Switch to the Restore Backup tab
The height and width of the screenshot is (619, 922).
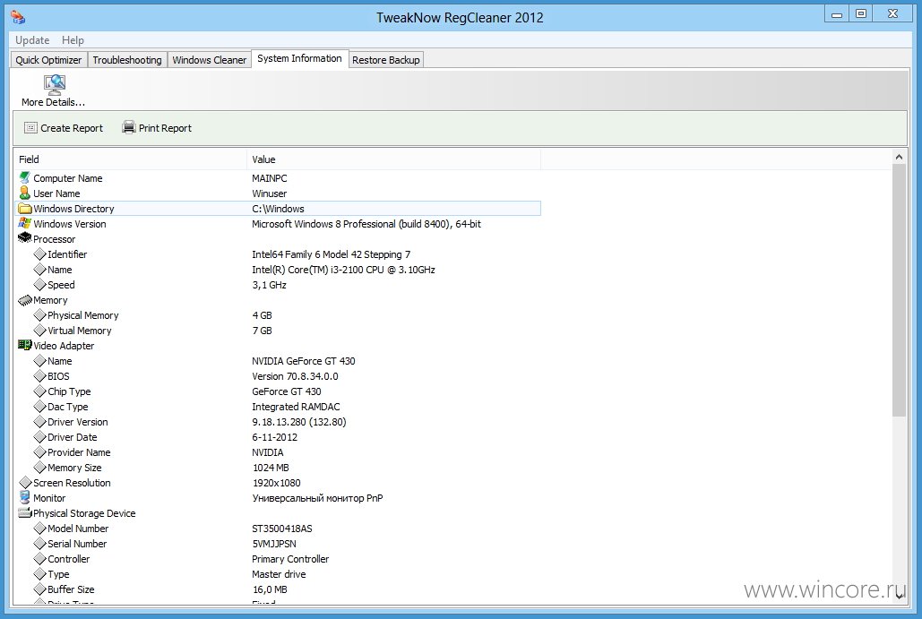(x=385, y=60)
